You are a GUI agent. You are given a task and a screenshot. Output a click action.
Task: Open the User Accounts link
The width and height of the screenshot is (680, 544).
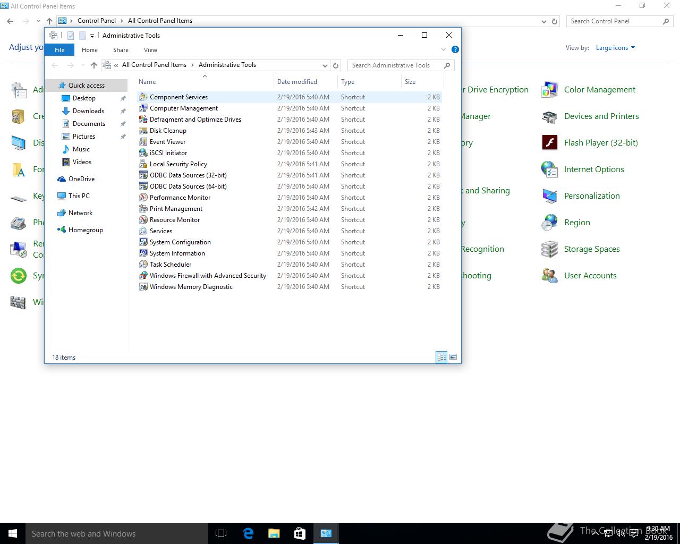pyautogui.click(x=590, y=276)
